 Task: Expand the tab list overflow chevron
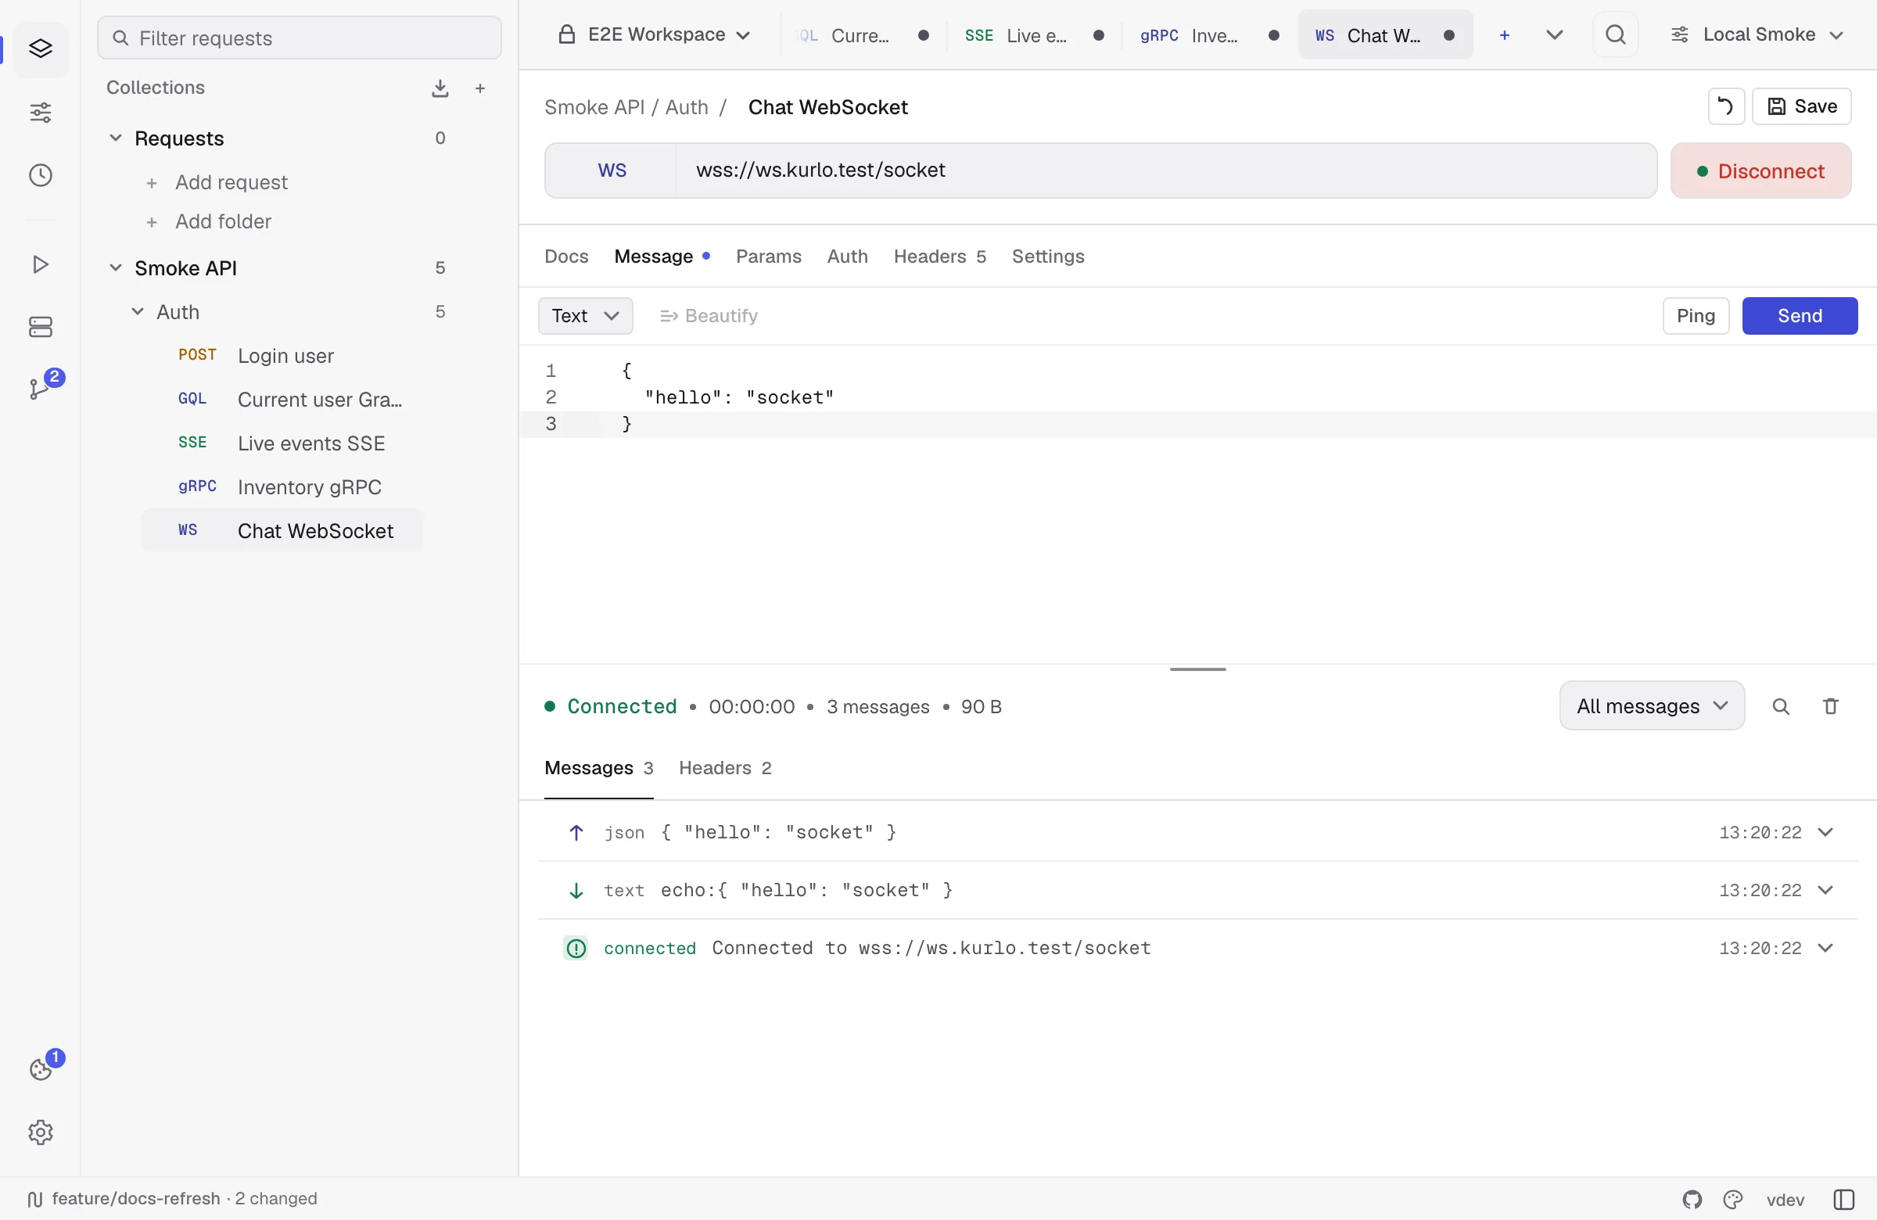click(x=1554, y=35)
